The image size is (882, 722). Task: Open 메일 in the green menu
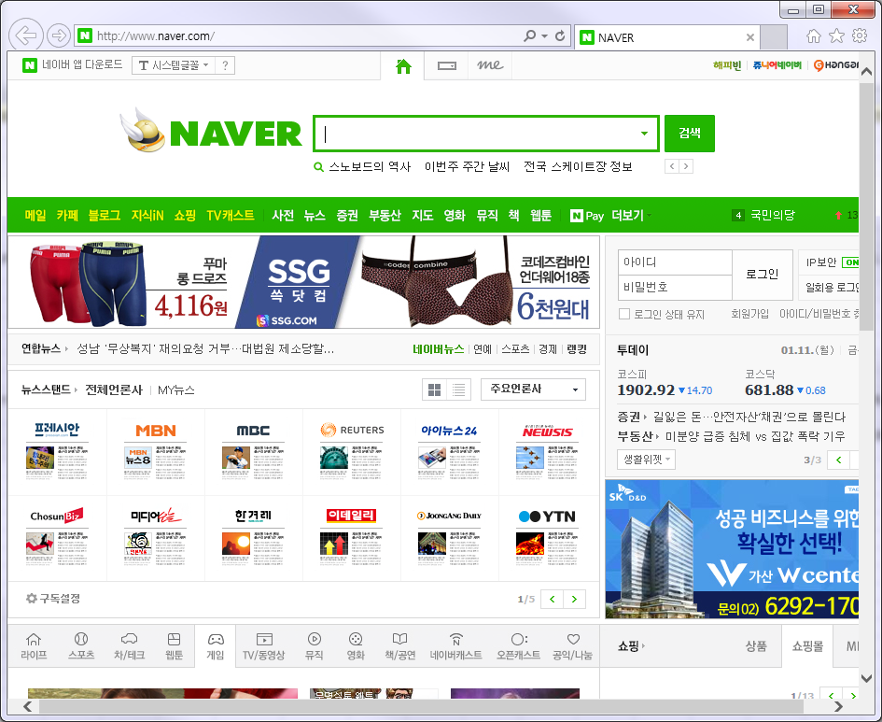click(35, 215)
